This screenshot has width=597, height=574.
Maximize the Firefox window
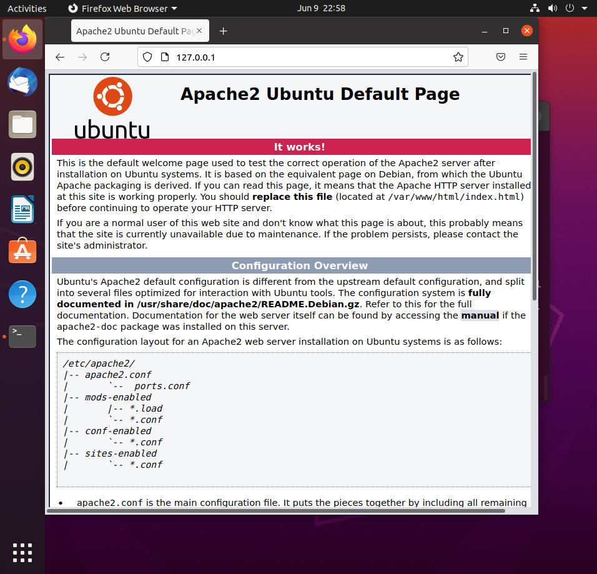[x=506, y=31]
